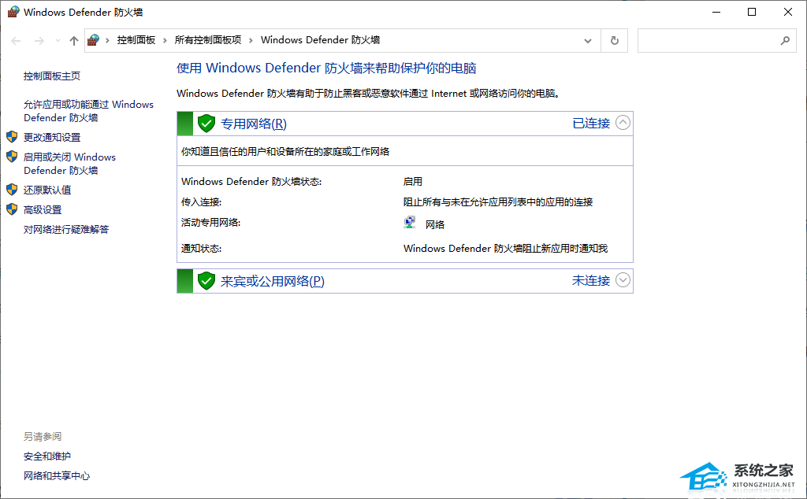Collapse the 专用网络 section

click(x=623, y=123)
